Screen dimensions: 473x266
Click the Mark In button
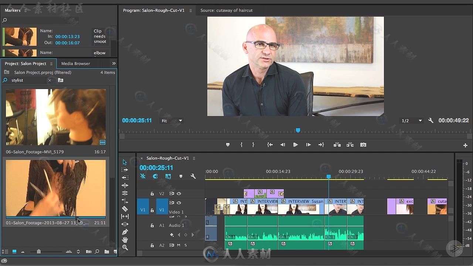(241, 145)
